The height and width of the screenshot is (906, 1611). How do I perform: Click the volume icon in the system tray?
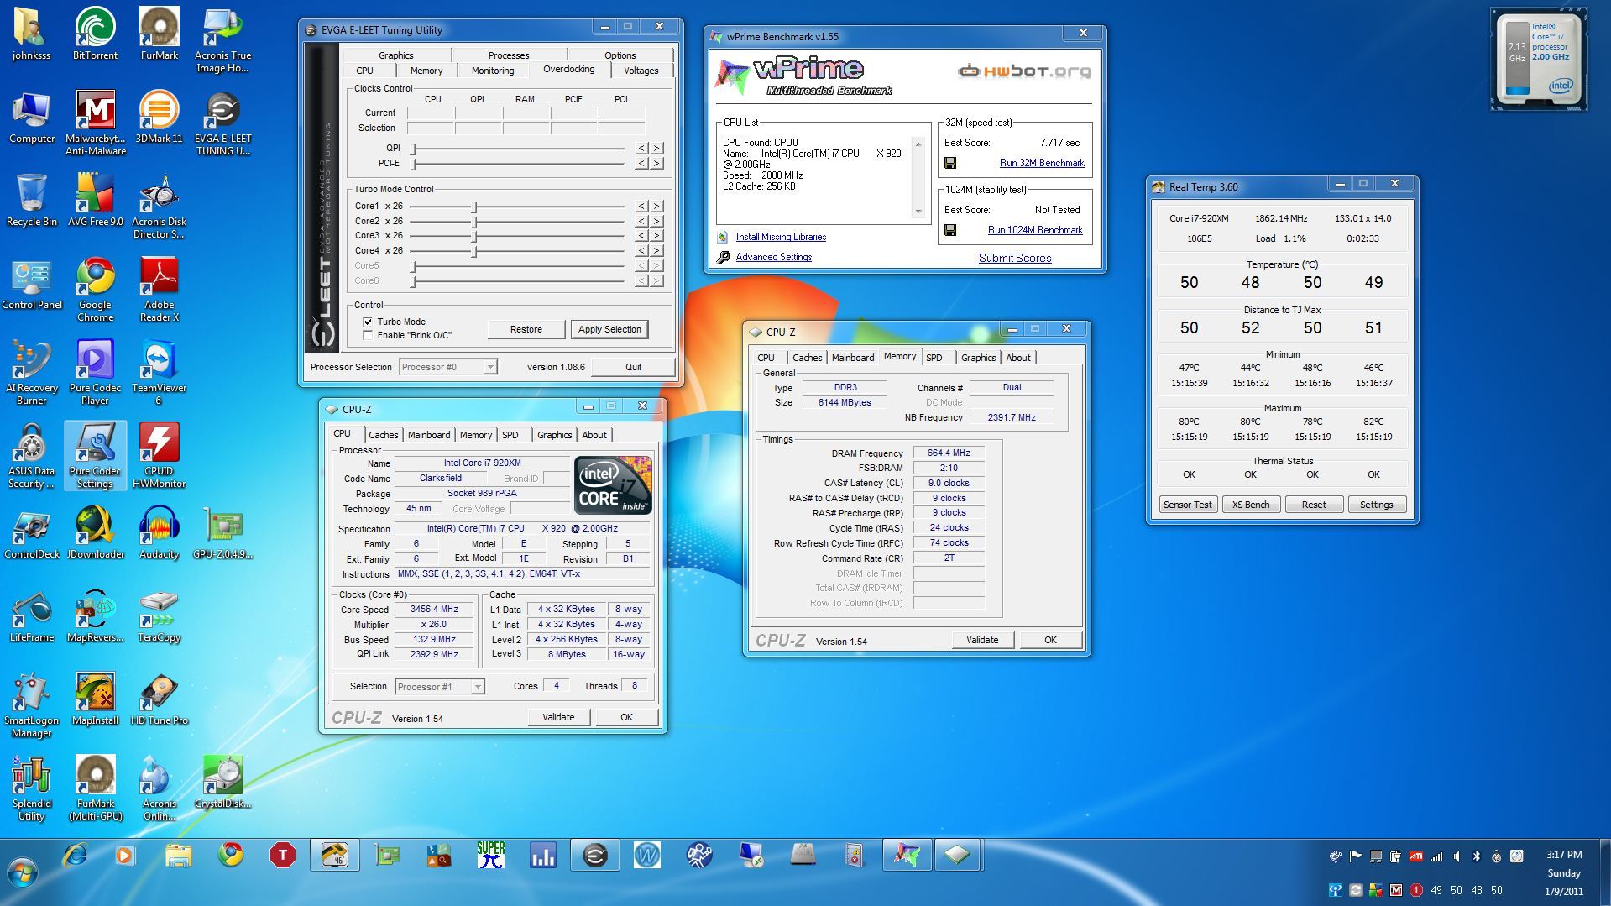coord(1457,856)
